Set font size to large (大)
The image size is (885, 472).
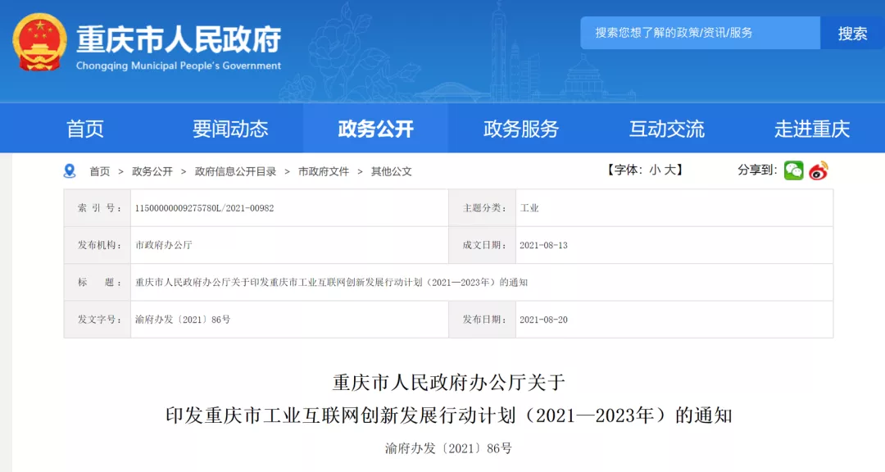click(x=669, y=170)
